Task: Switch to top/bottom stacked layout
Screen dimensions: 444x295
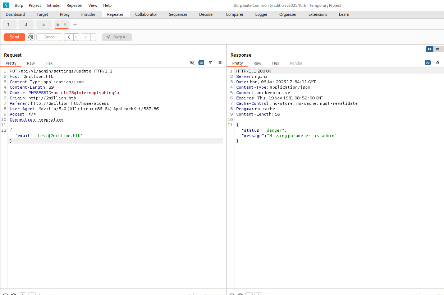Action: pyautogui.click(x=438, y=49)
